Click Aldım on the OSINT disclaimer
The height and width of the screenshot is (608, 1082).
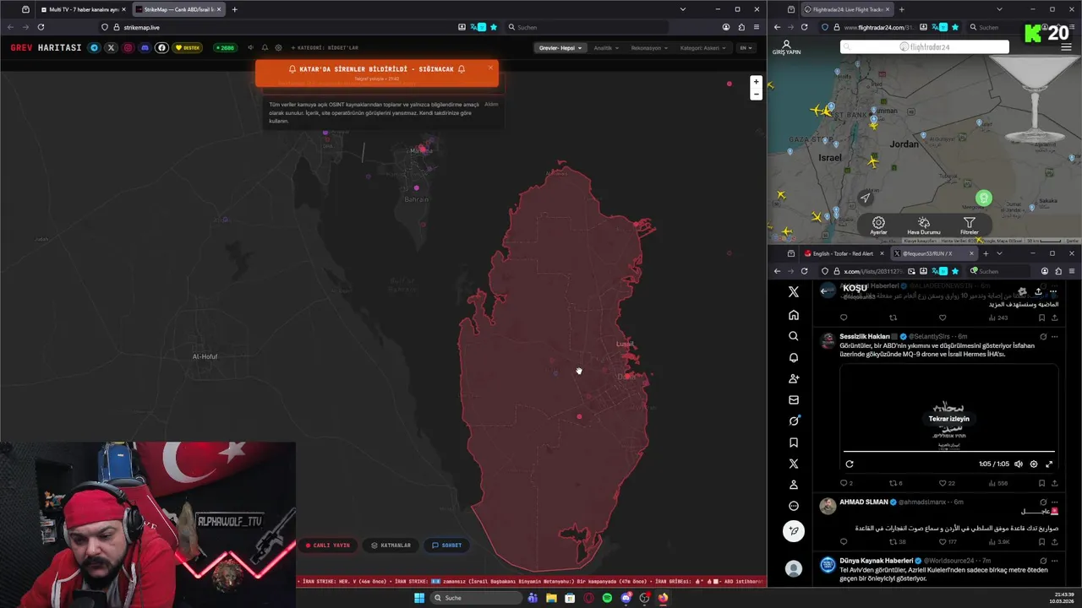pos(491,104)
